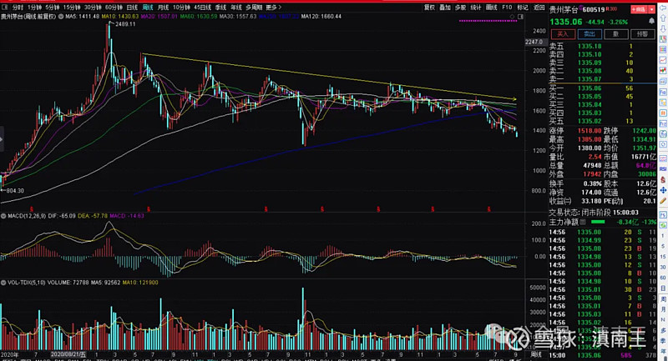Click the 统计 statistics toolbar button
The height and width of the screenshot is (361, 668).
476,8
